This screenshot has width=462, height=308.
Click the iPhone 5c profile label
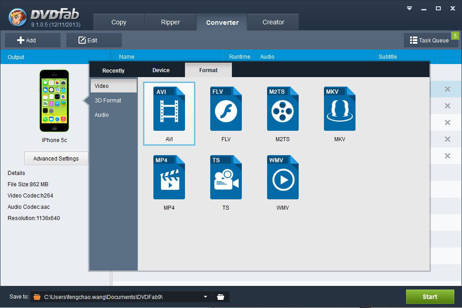(x=54, y=140)
